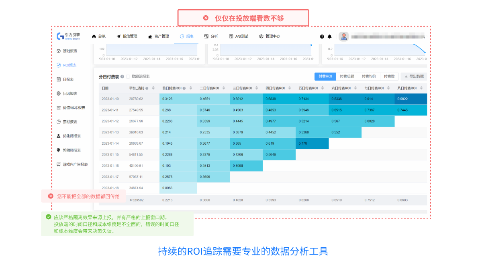Click the 价值/成本报表 sidebar icon
The image size is (482, 273).
pos(59,108)
